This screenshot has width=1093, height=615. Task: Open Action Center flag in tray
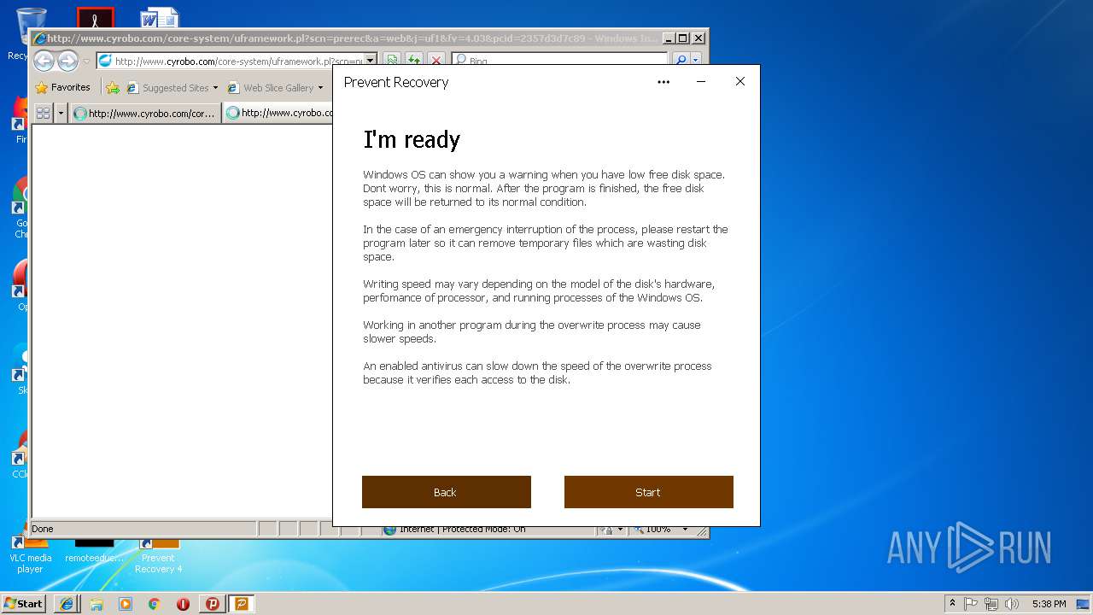pyautogui.click(x=971, y=604)
